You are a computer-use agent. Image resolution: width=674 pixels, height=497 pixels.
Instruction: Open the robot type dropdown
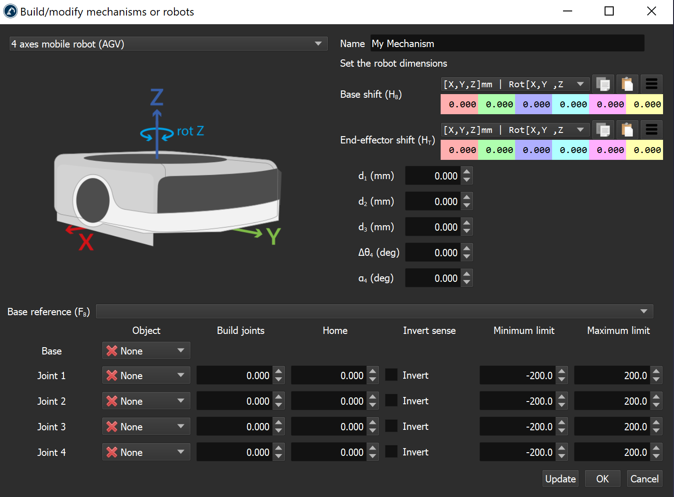click(x=168, y=44)
